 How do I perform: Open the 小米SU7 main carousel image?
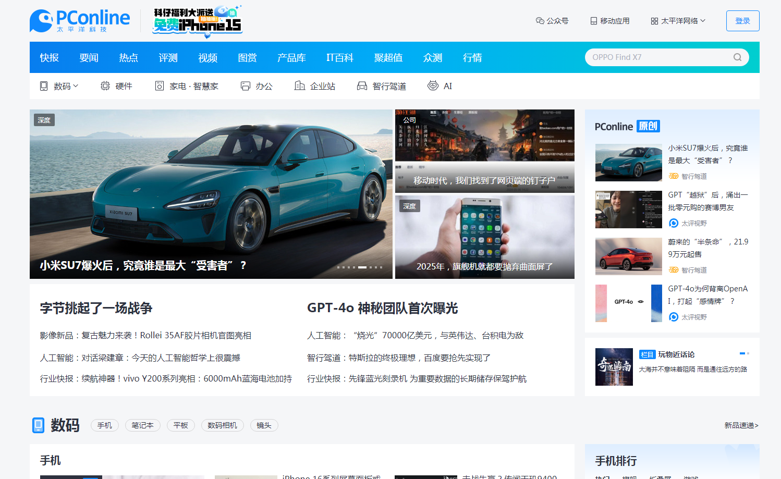pyautogui.click(x=211, y=194)
